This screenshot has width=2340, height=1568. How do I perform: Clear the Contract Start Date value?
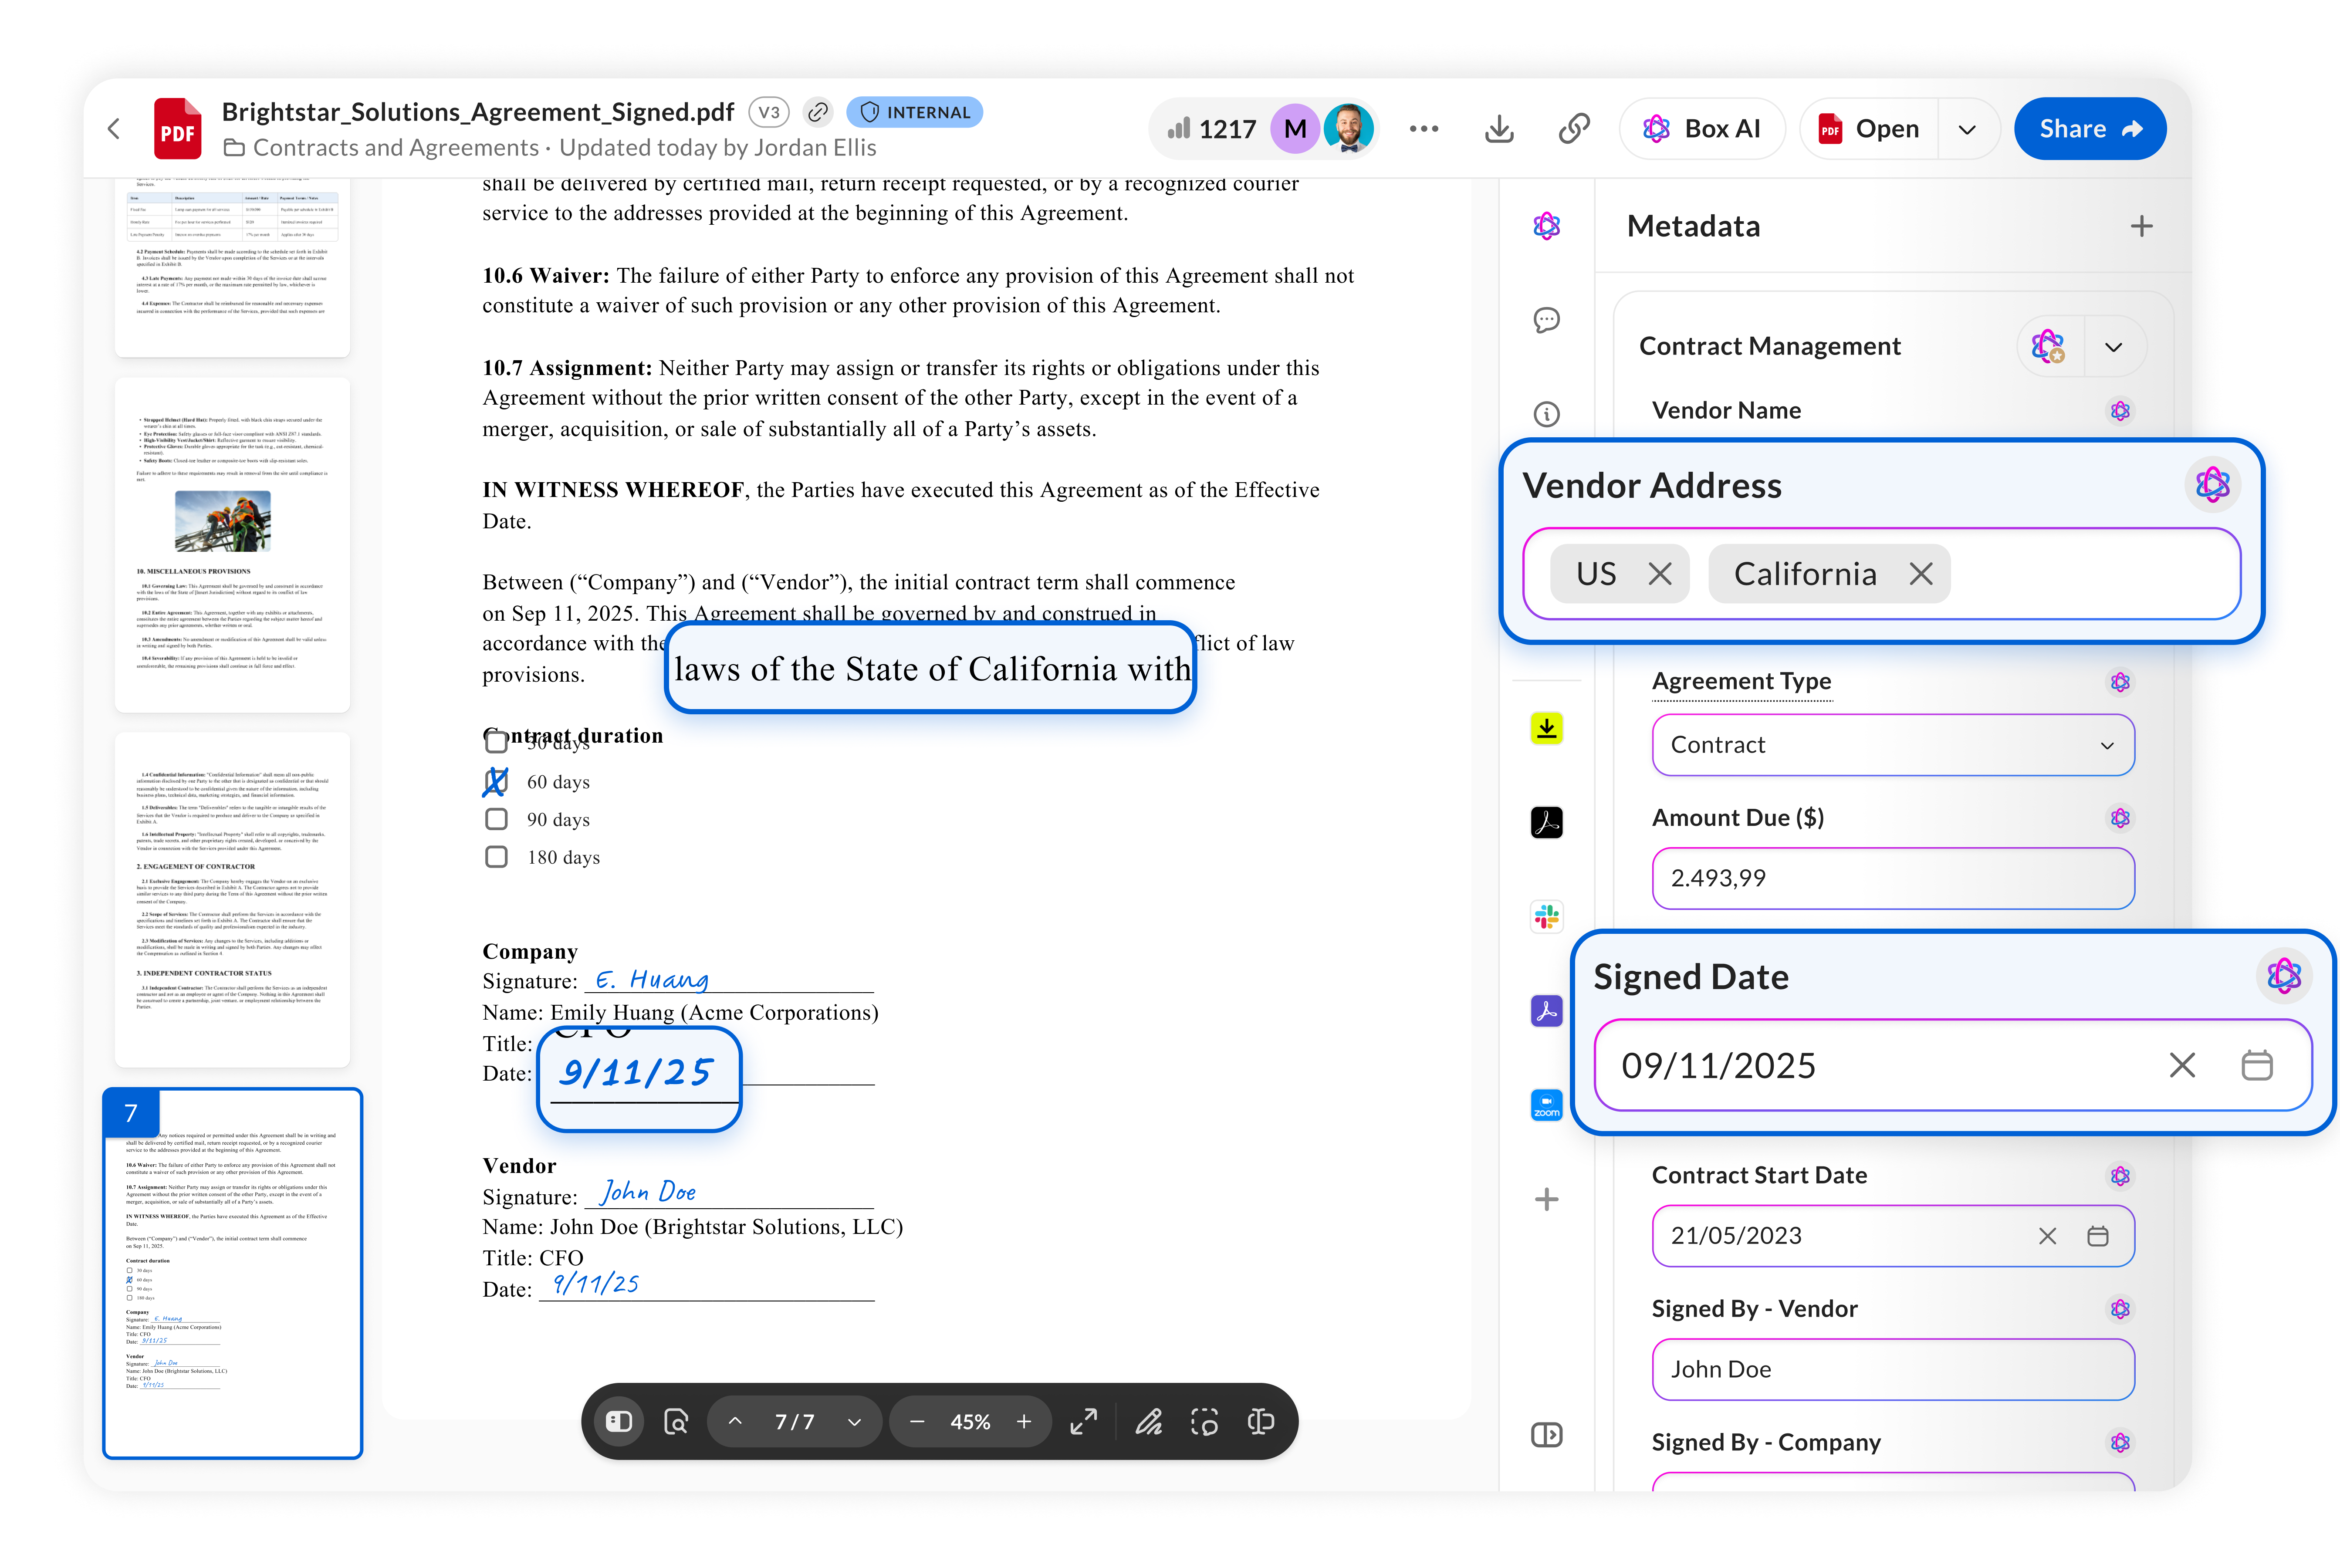pyautogui.click(x=2047, y=1236)
